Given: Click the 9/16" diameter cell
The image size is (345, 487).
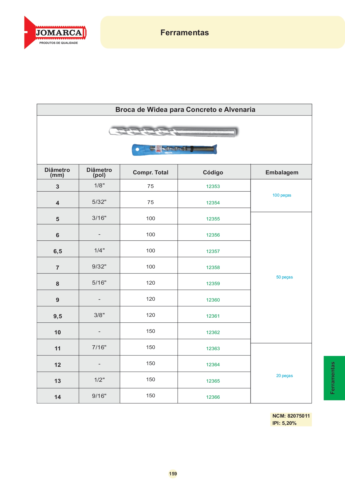Looking at the screenshot, I should point(99,396).
